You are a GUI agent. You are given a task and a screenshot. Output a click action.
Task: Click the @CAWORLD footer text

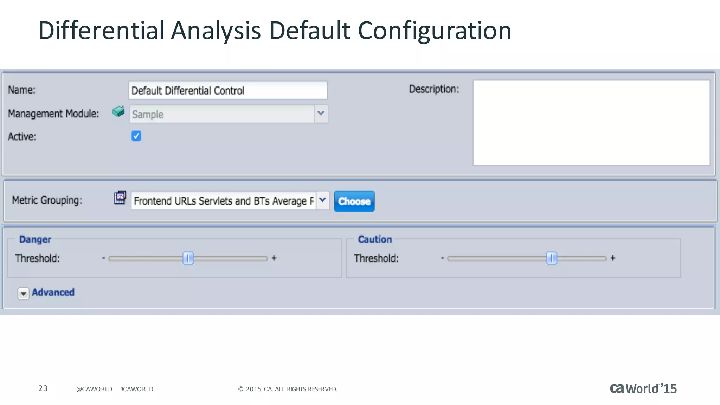tap(94, 389)
